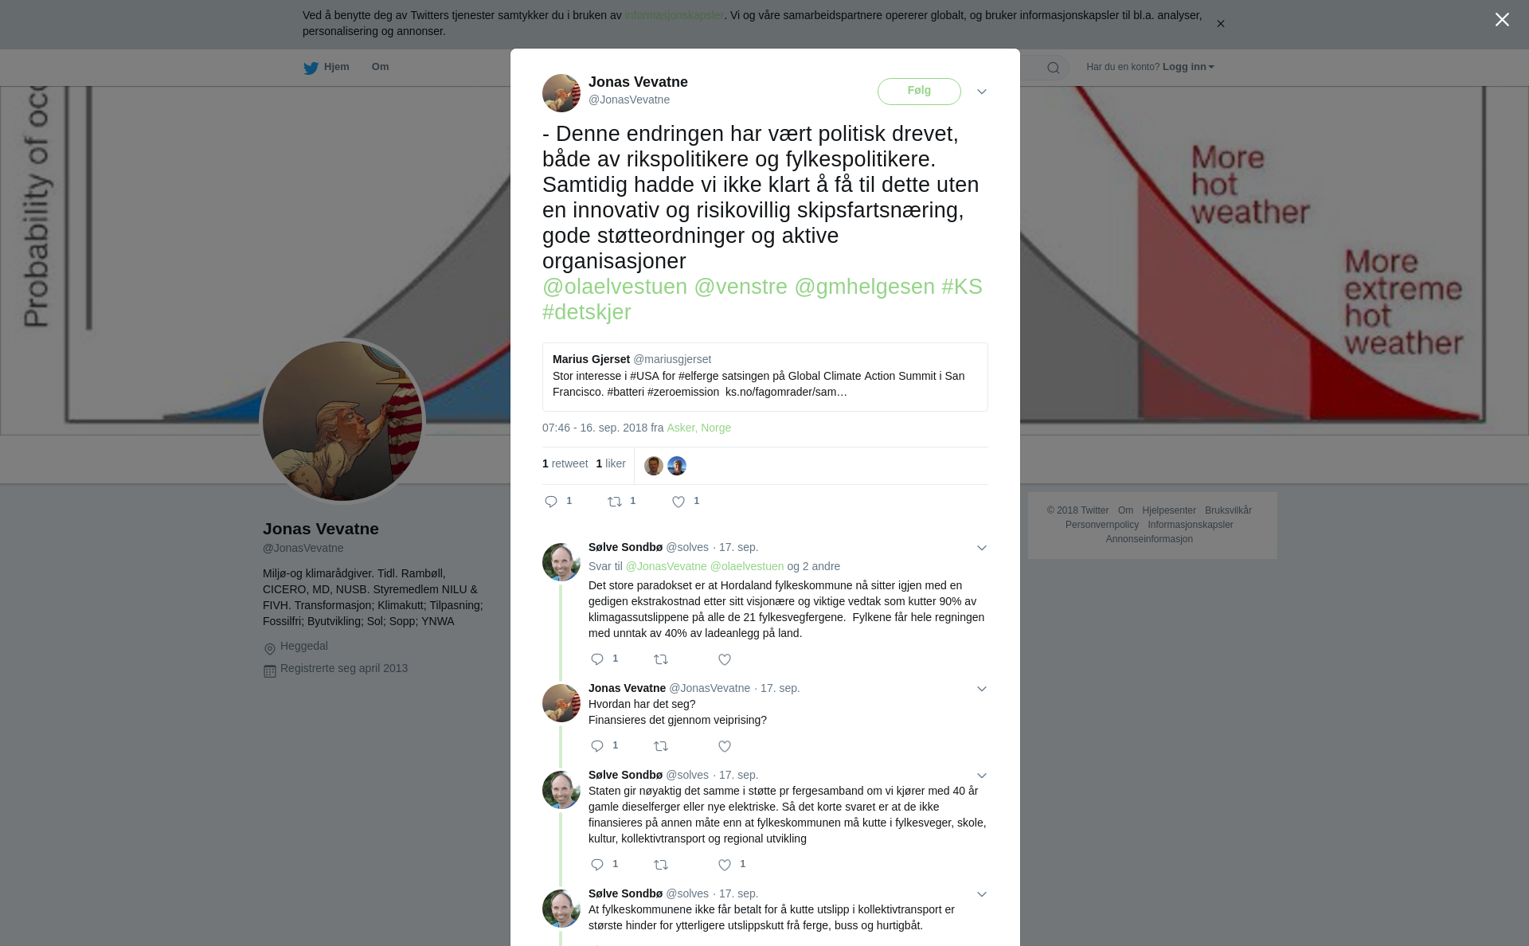Open the quoted Marius Gjerset tweet
Screen dimensions: 1529x946
pyautogui.click(x=764, y=377)
